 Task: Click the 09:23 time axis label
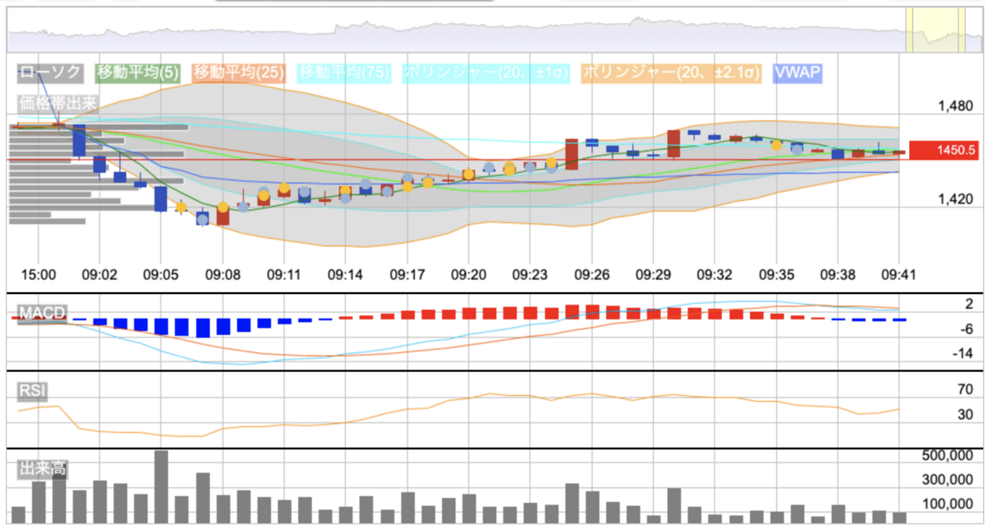[530, 273]
